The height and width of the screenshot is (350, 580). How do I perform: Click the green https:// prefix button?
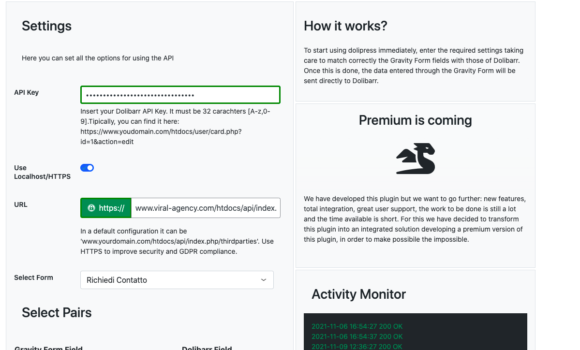point(106,208)
